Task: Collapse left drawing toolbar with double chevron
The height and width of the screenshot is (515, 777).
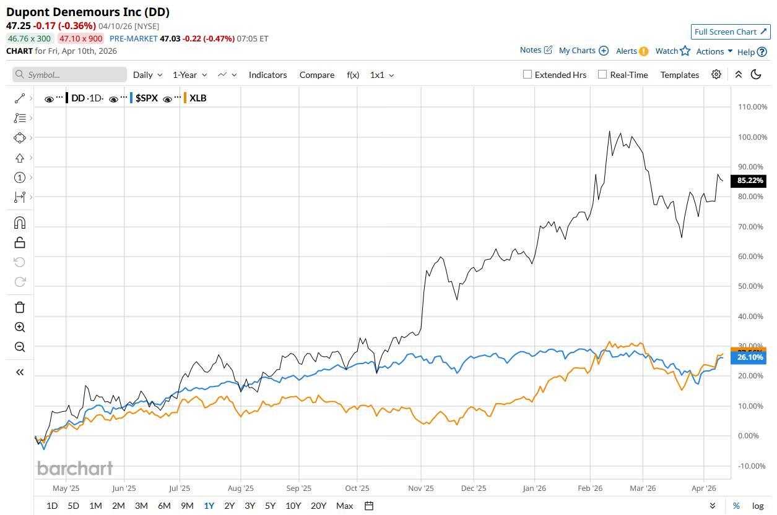Action: point(19,372)
